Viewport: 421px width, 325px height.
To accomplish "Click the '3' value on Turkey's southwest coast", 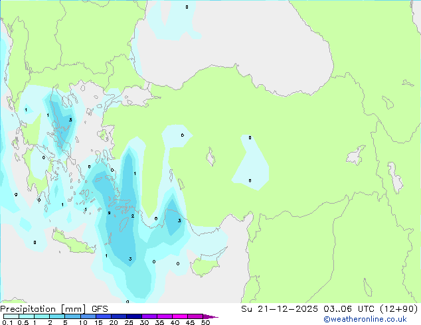I will click(x=179, y=221).
